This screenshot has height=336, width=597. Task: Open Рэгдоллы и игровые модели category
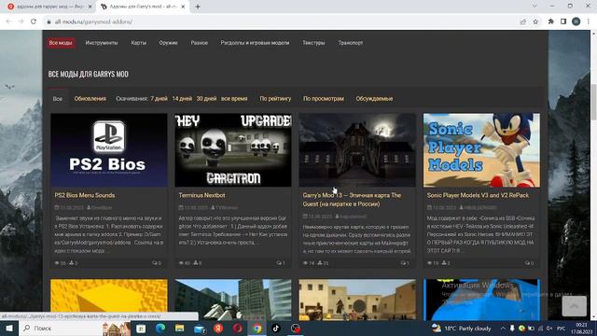(255, 43)
